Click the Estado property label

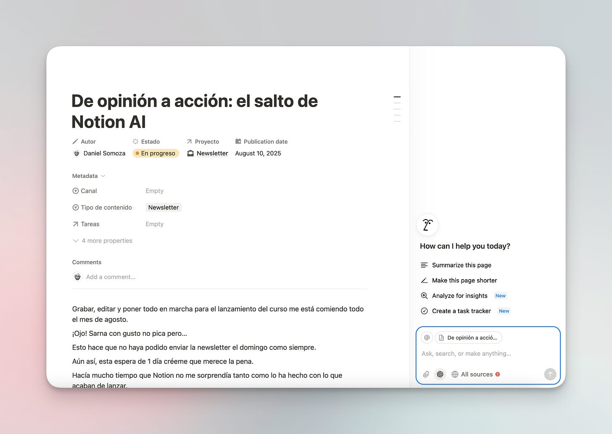coord(150,141)
